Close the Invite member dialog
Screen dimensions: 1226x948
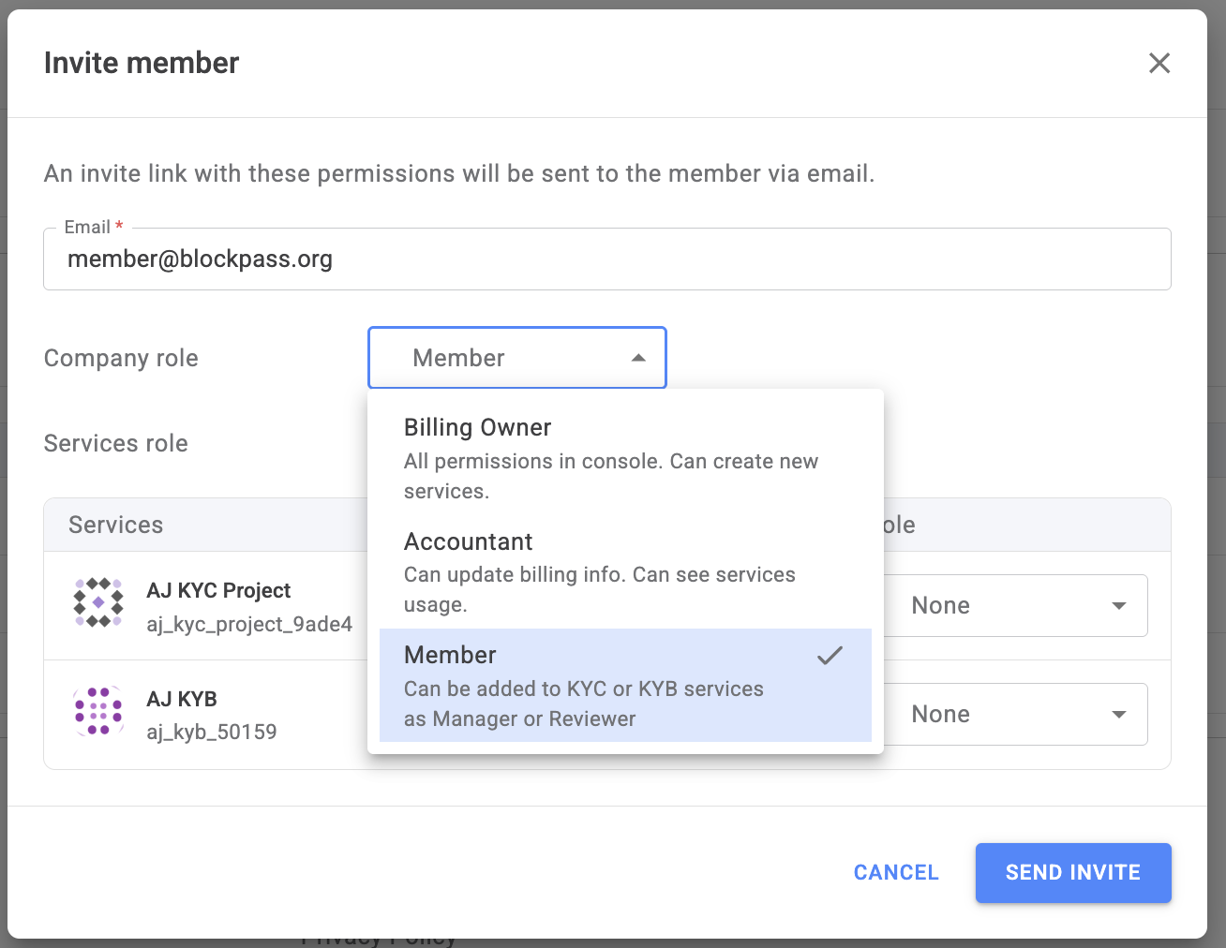[1159, 63]
